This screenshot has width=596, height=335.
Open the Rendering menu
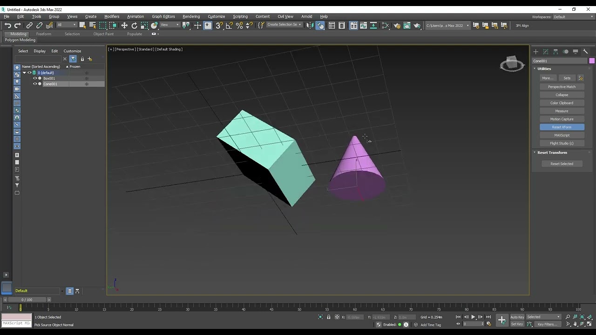coord(191,16)
